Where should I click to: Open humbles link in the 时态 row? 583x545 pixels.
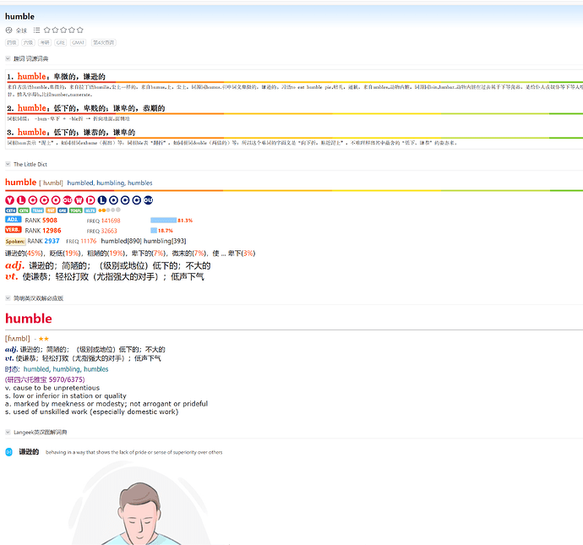[96, 369]
